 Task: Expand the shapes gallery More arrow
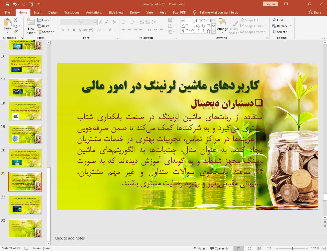213,31
